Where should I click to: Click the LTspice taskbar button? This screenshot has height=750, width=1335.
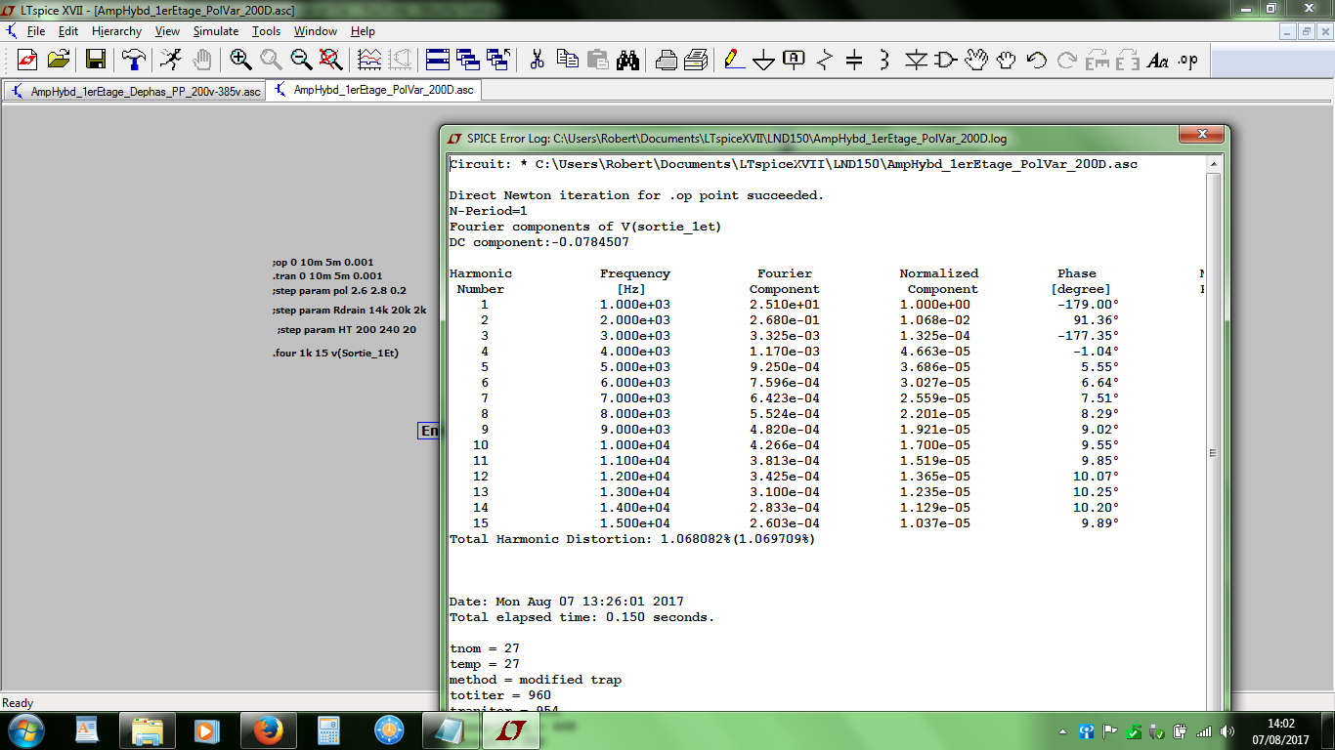coord(509,730)
